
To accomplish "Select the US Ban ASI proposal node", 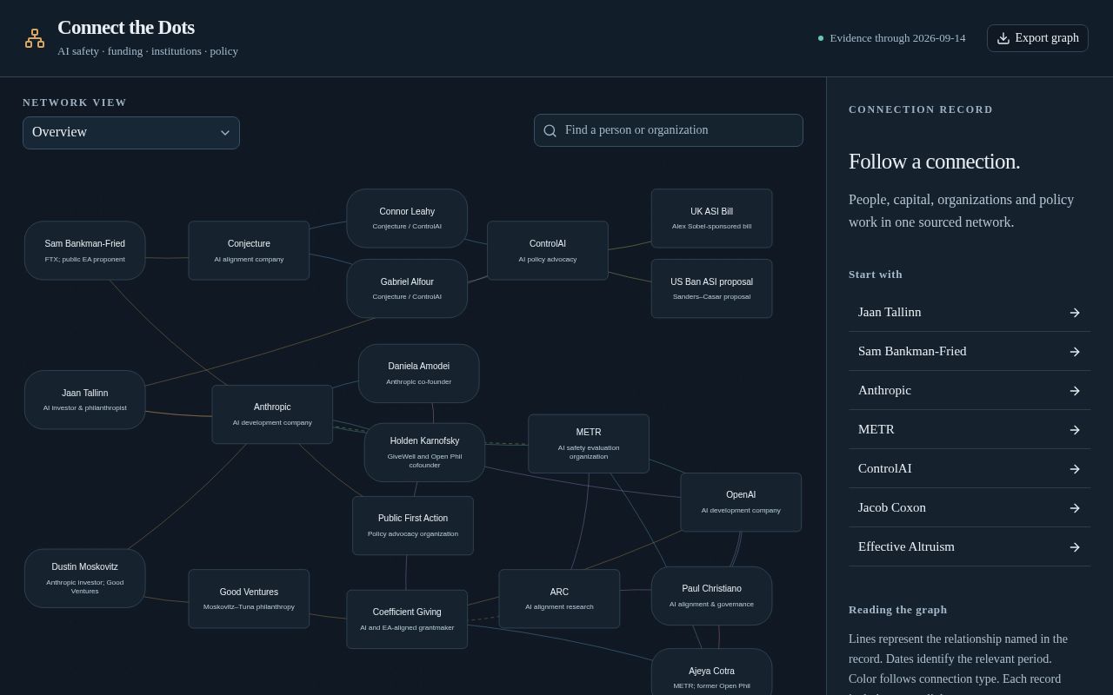I will tap(711, 288).
